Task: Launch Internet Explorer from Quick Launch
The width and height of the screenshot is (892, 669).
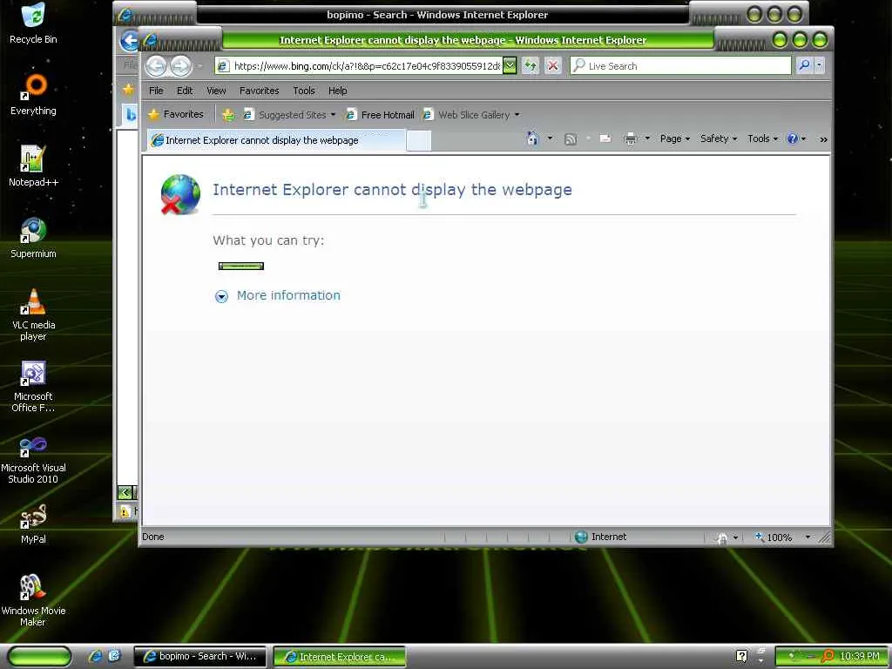Action: pyautogui.click(x=95, y=656)
